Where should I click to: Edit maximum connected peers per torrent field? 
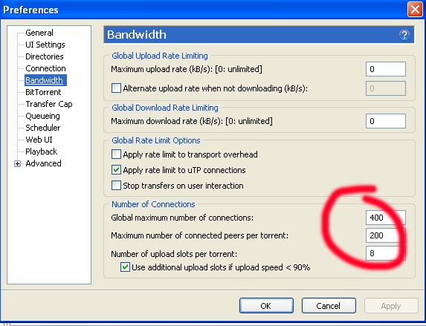click(x=386, y=235)
